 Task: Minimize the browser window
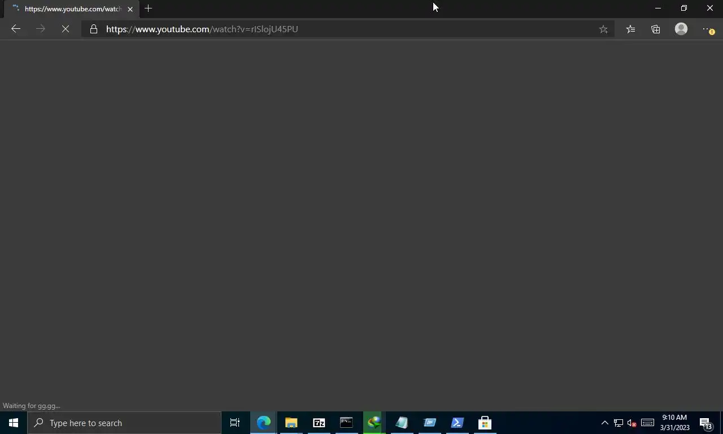tap(657, 8)
